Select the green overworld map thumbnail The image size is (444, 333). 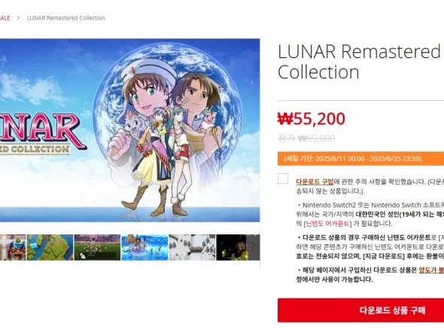50,247
